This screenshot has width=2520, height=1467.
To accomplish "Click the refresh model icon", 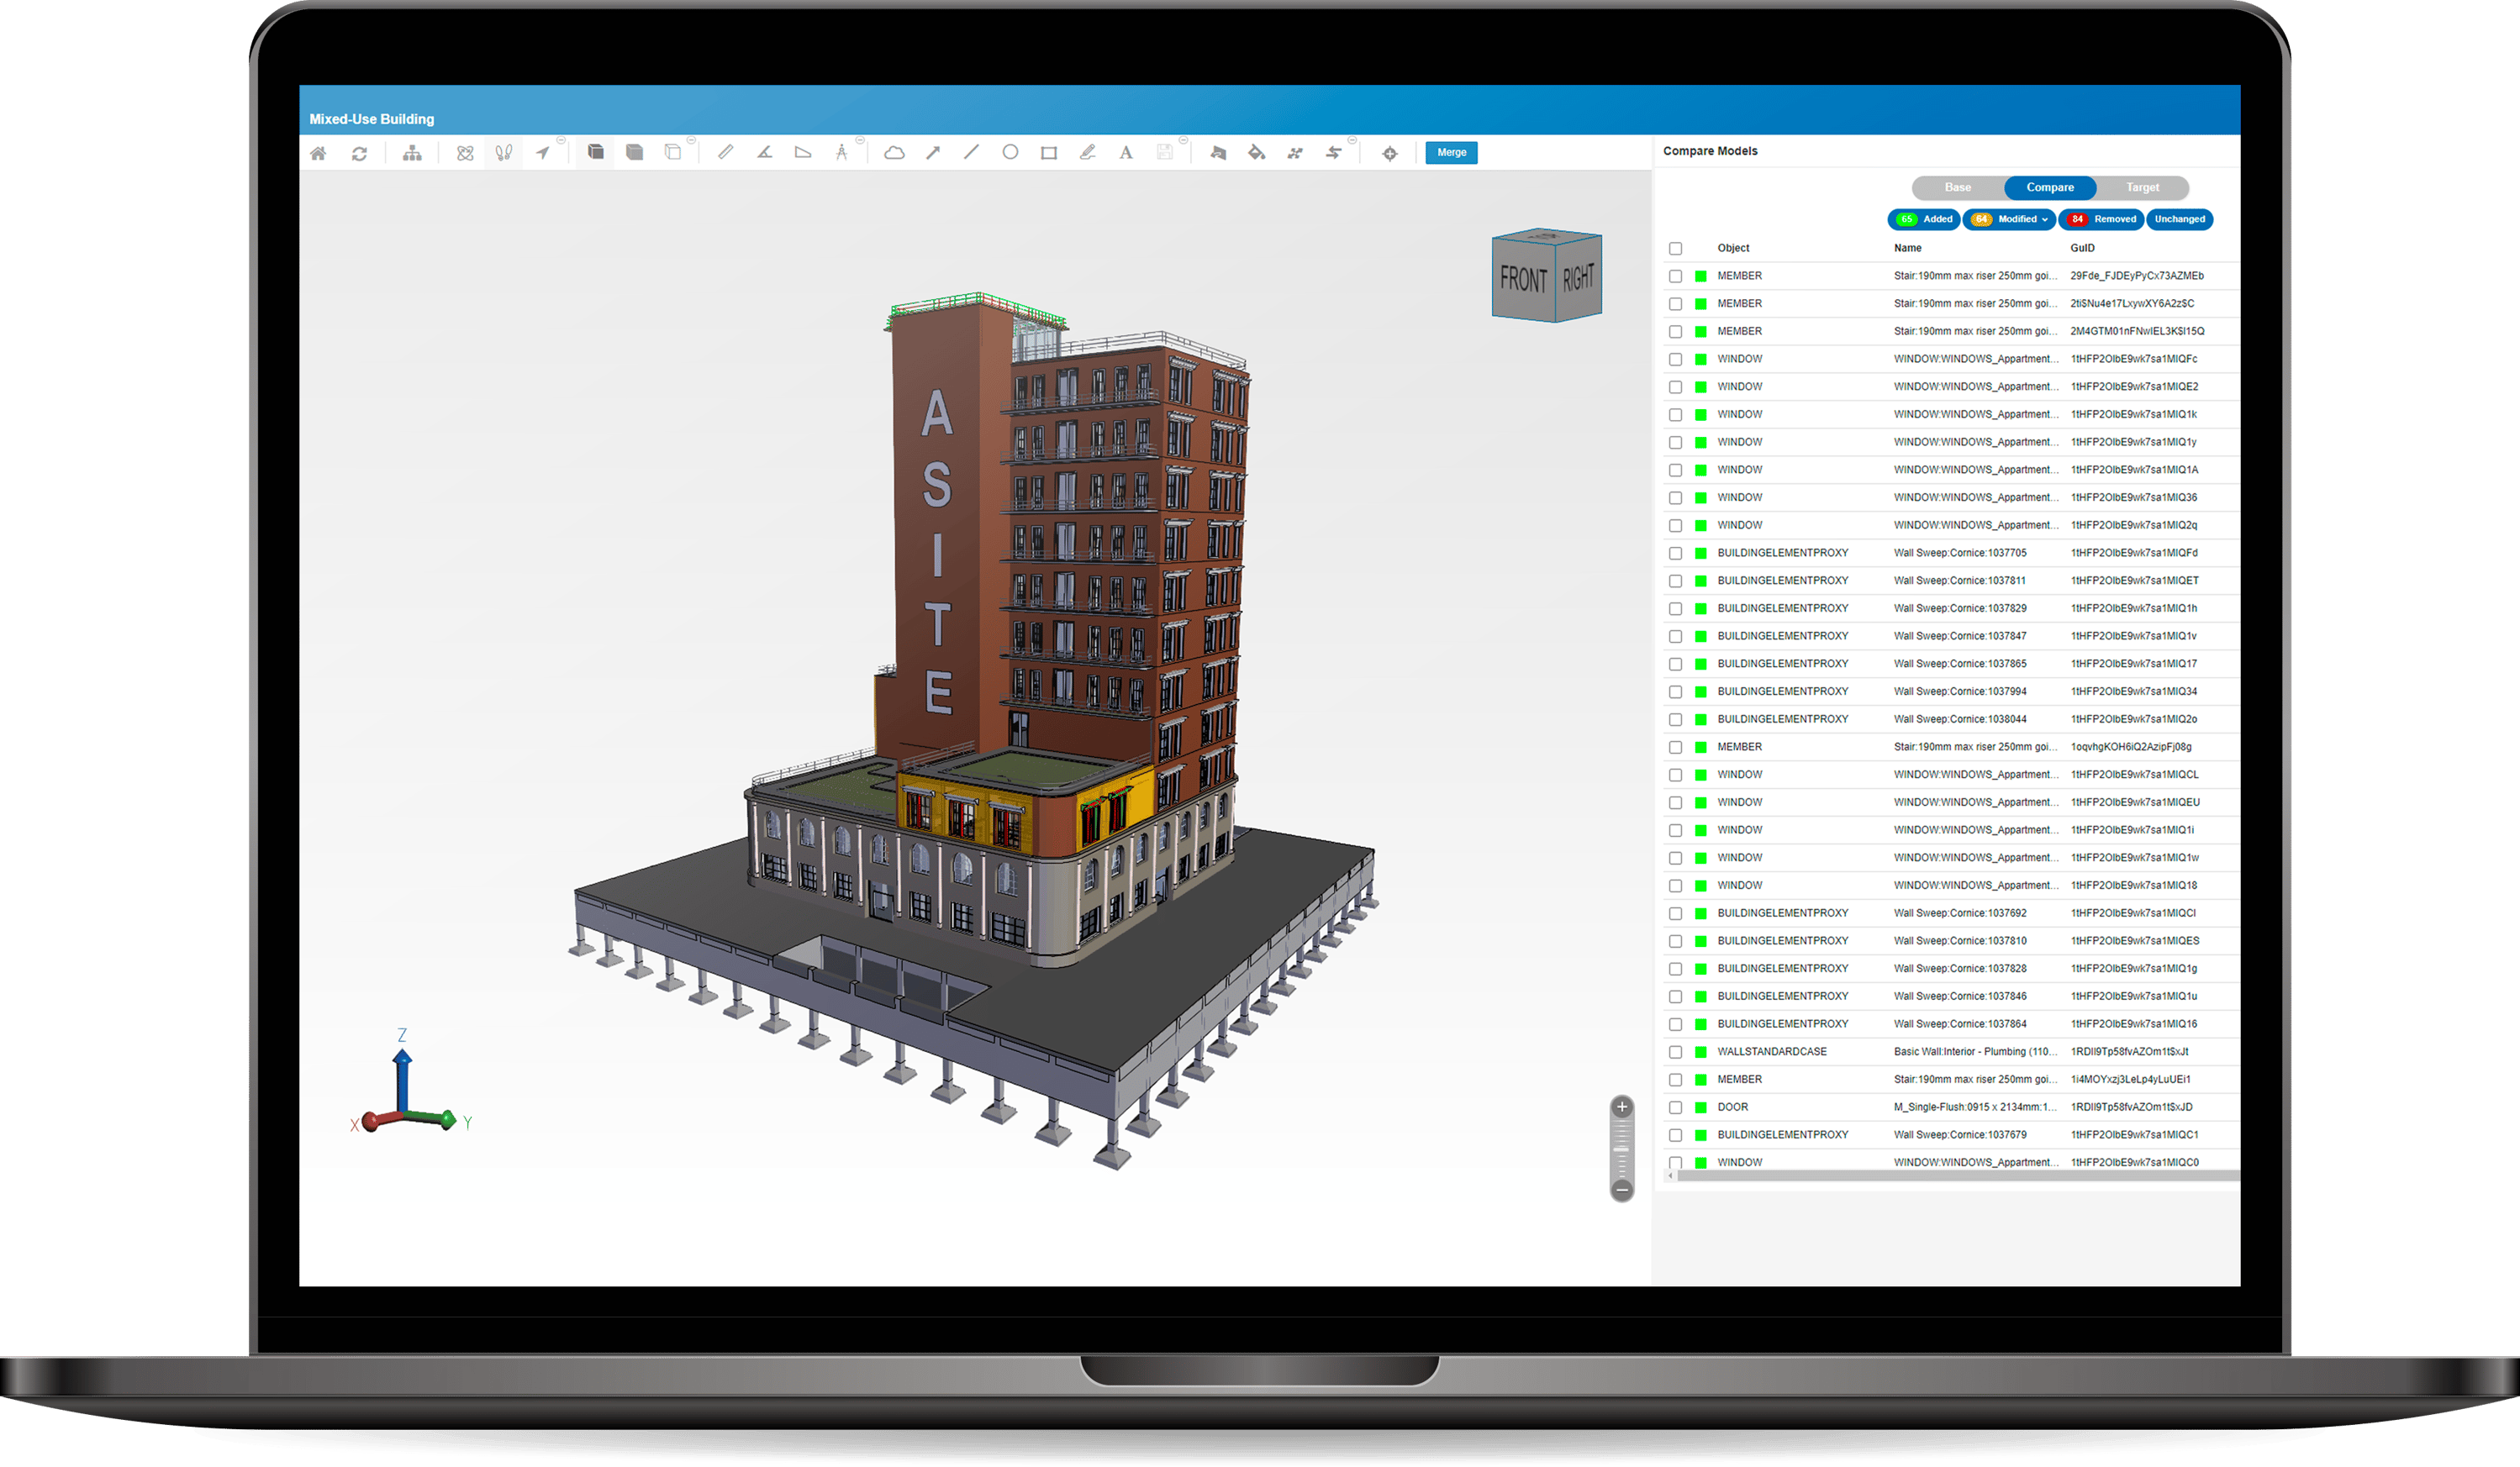I will (x=360, y=152).
